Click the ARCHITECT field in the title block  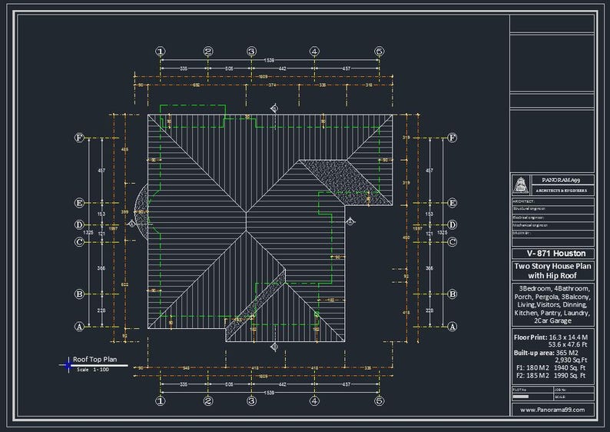(552, 201)
